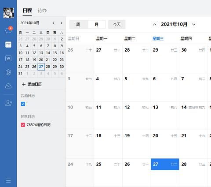Open the cloud drive icon in the sidebar

pos(8,86)
